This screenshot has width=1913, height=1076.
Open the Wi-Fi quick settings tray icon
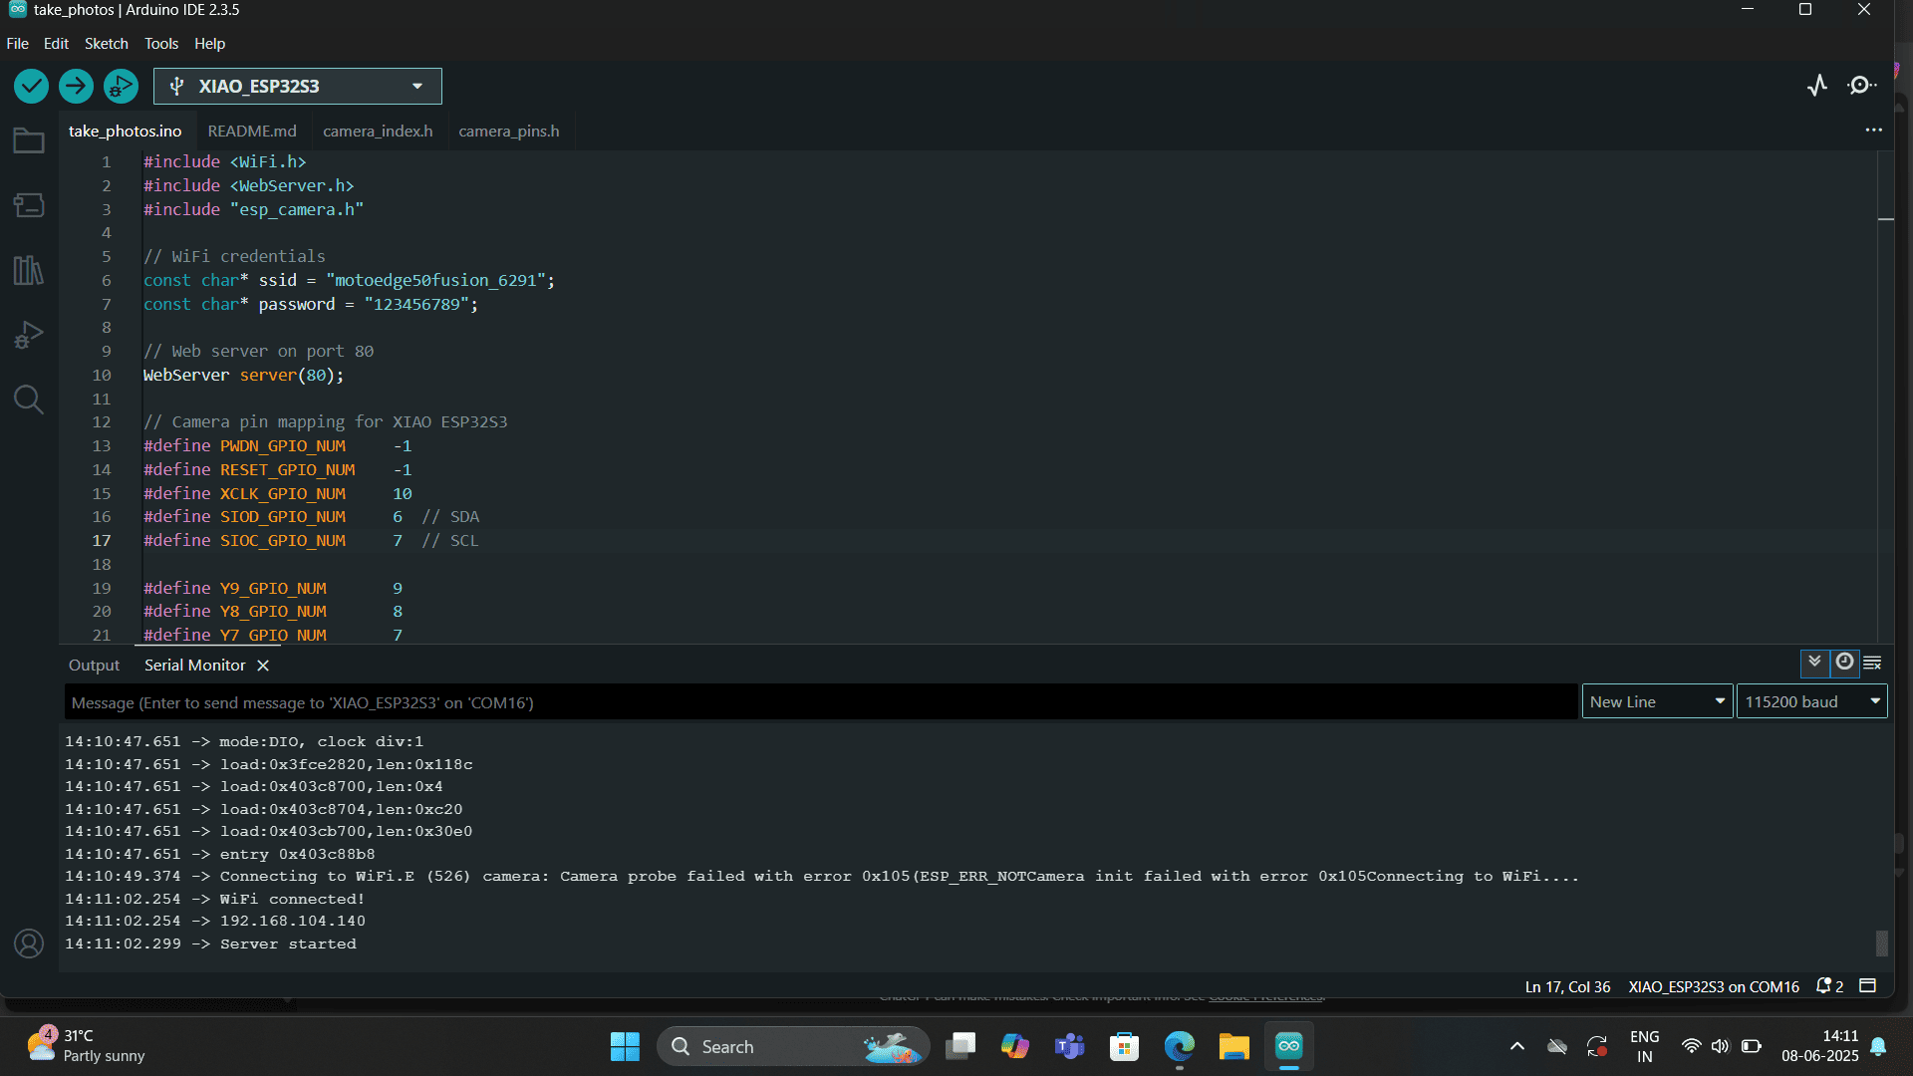click(x=1691, y=1047)
